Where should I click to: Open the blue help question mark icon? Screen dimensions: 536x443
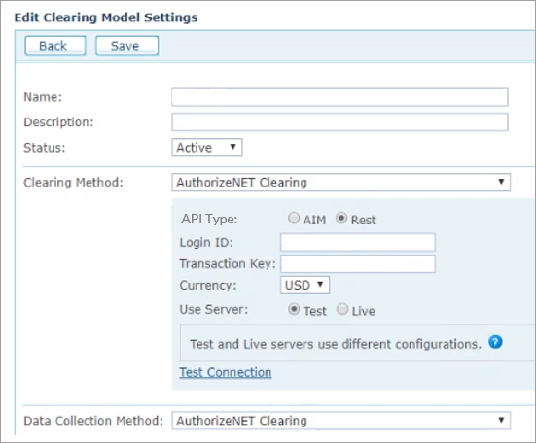[x=495, y=342]
